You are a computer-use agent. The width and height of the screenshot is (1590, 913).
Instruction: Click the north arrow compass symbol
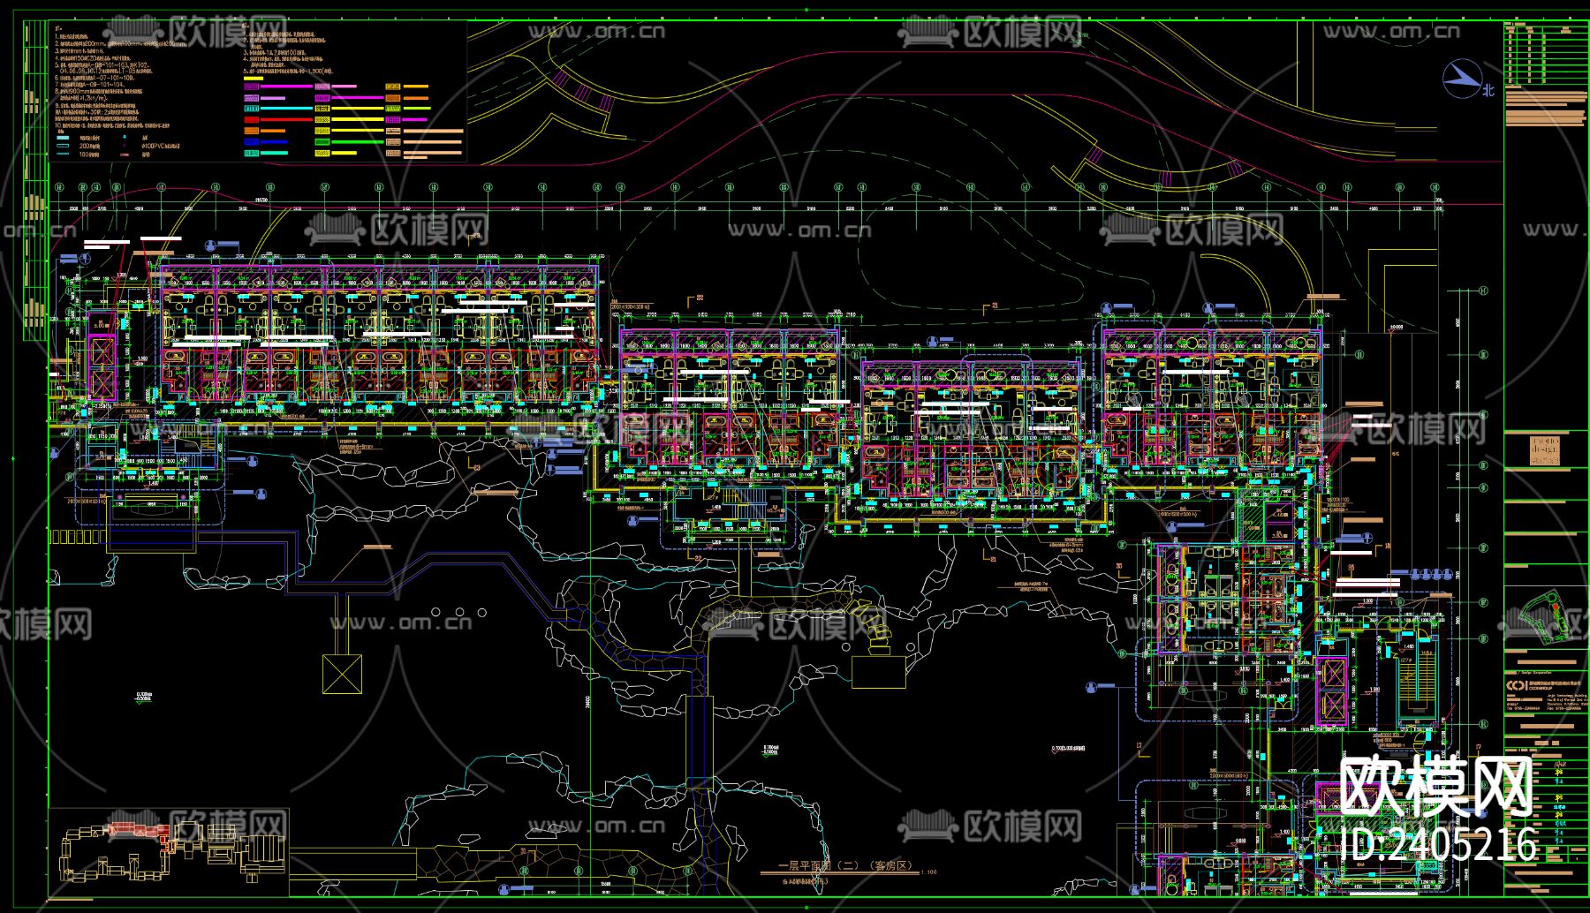(1462, 79)
